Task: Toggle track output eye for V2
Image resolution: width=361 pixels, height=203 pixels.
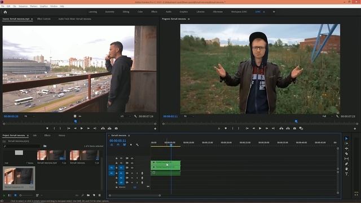Action: 132,163
